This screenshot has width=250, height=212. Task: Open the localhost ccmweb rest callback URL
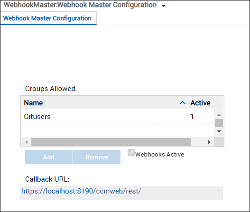tap(81, 191)
